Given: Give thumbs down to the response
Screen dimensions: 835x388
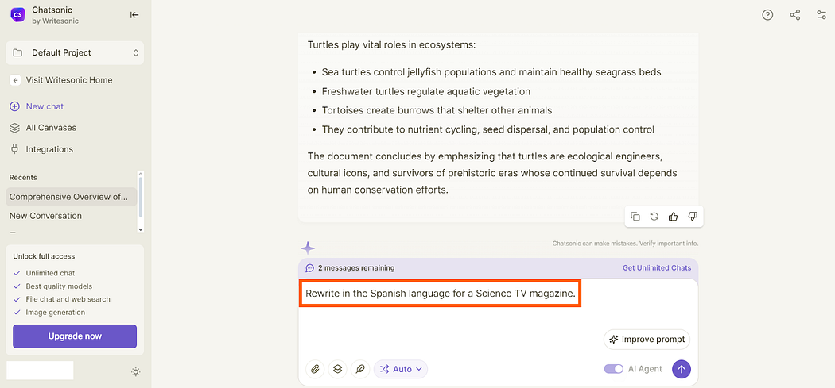Looking at the screenshot, I should 693,217.
